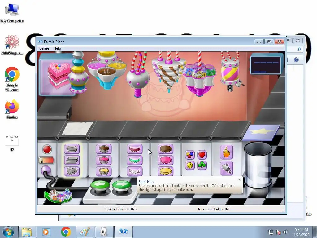Viewport: 317px width, 238px height.
Task: Click help icon in background window
Action: pos(296,60)
